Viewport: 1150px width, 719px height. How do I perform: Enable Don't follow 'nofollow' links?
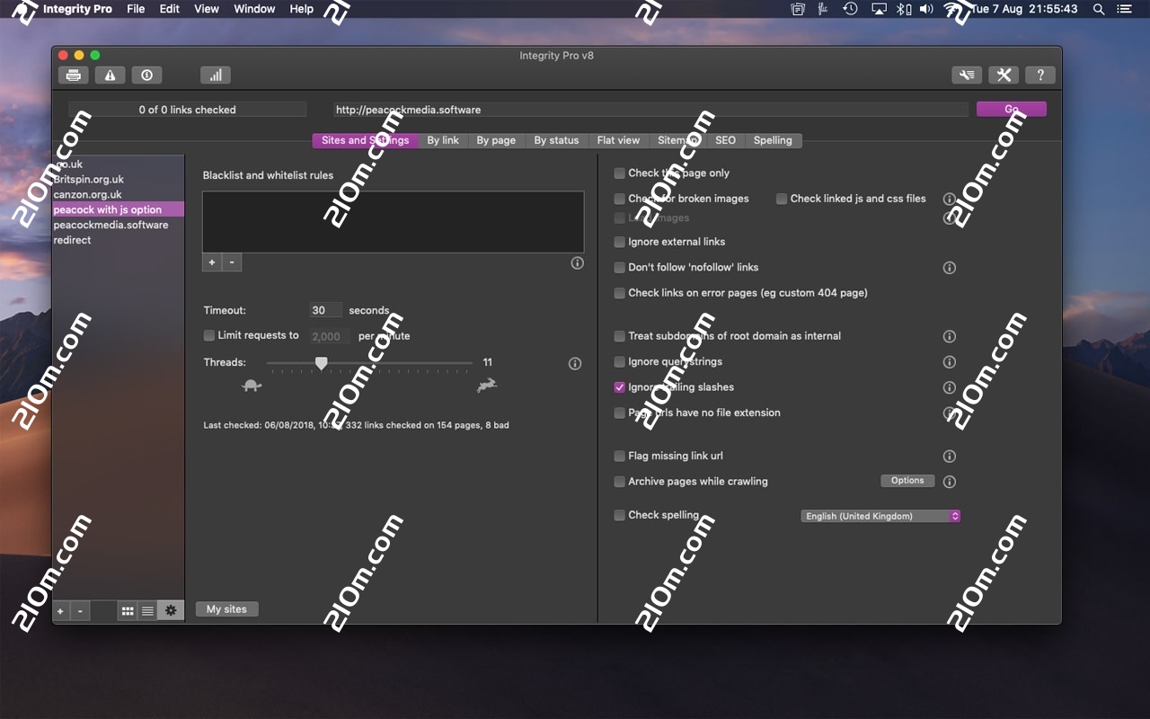tap(619, 268)
